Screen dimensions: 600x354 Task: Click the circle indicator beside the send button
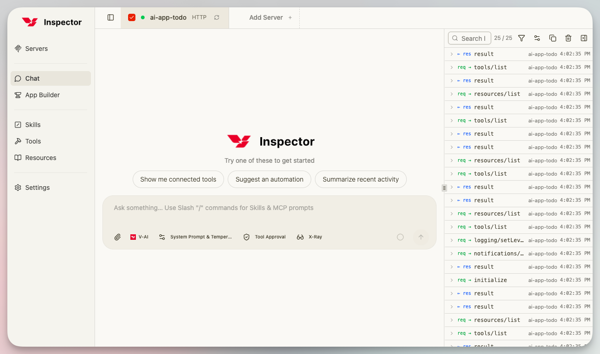pos(400,237)
